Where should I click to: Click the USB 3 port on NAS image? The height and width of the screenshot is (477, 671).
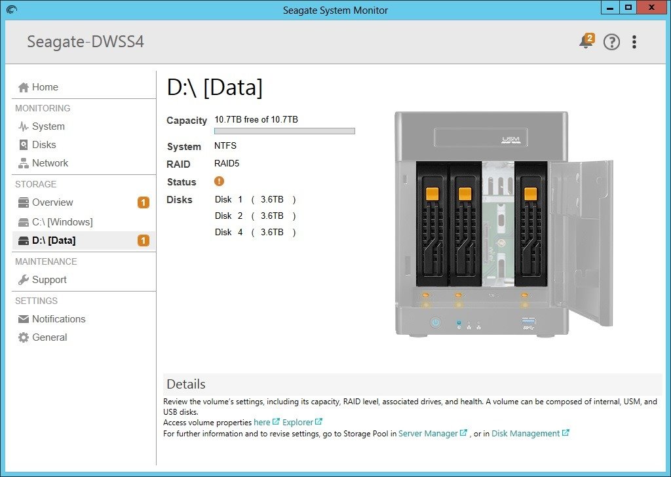tap(529, 321)
